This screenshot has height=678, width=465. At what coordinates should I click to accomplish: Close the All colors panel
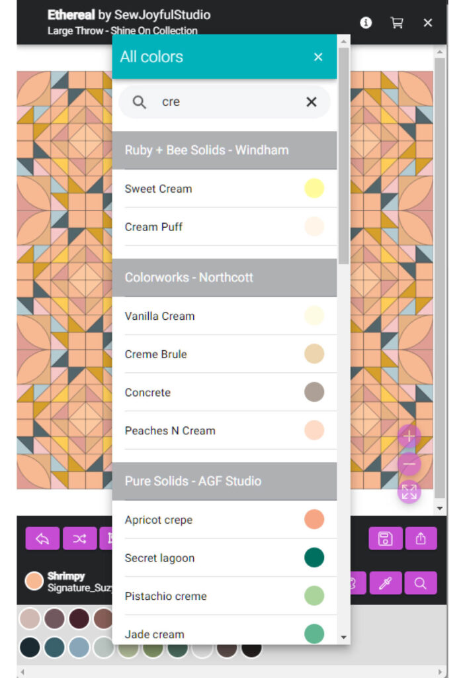318,57
